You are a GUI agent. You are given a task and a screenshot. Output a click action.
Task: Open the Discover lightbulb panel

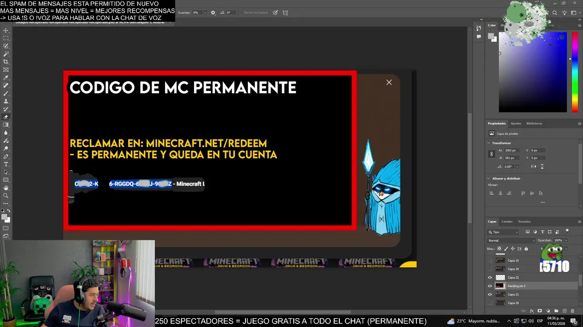coord(564,13)
